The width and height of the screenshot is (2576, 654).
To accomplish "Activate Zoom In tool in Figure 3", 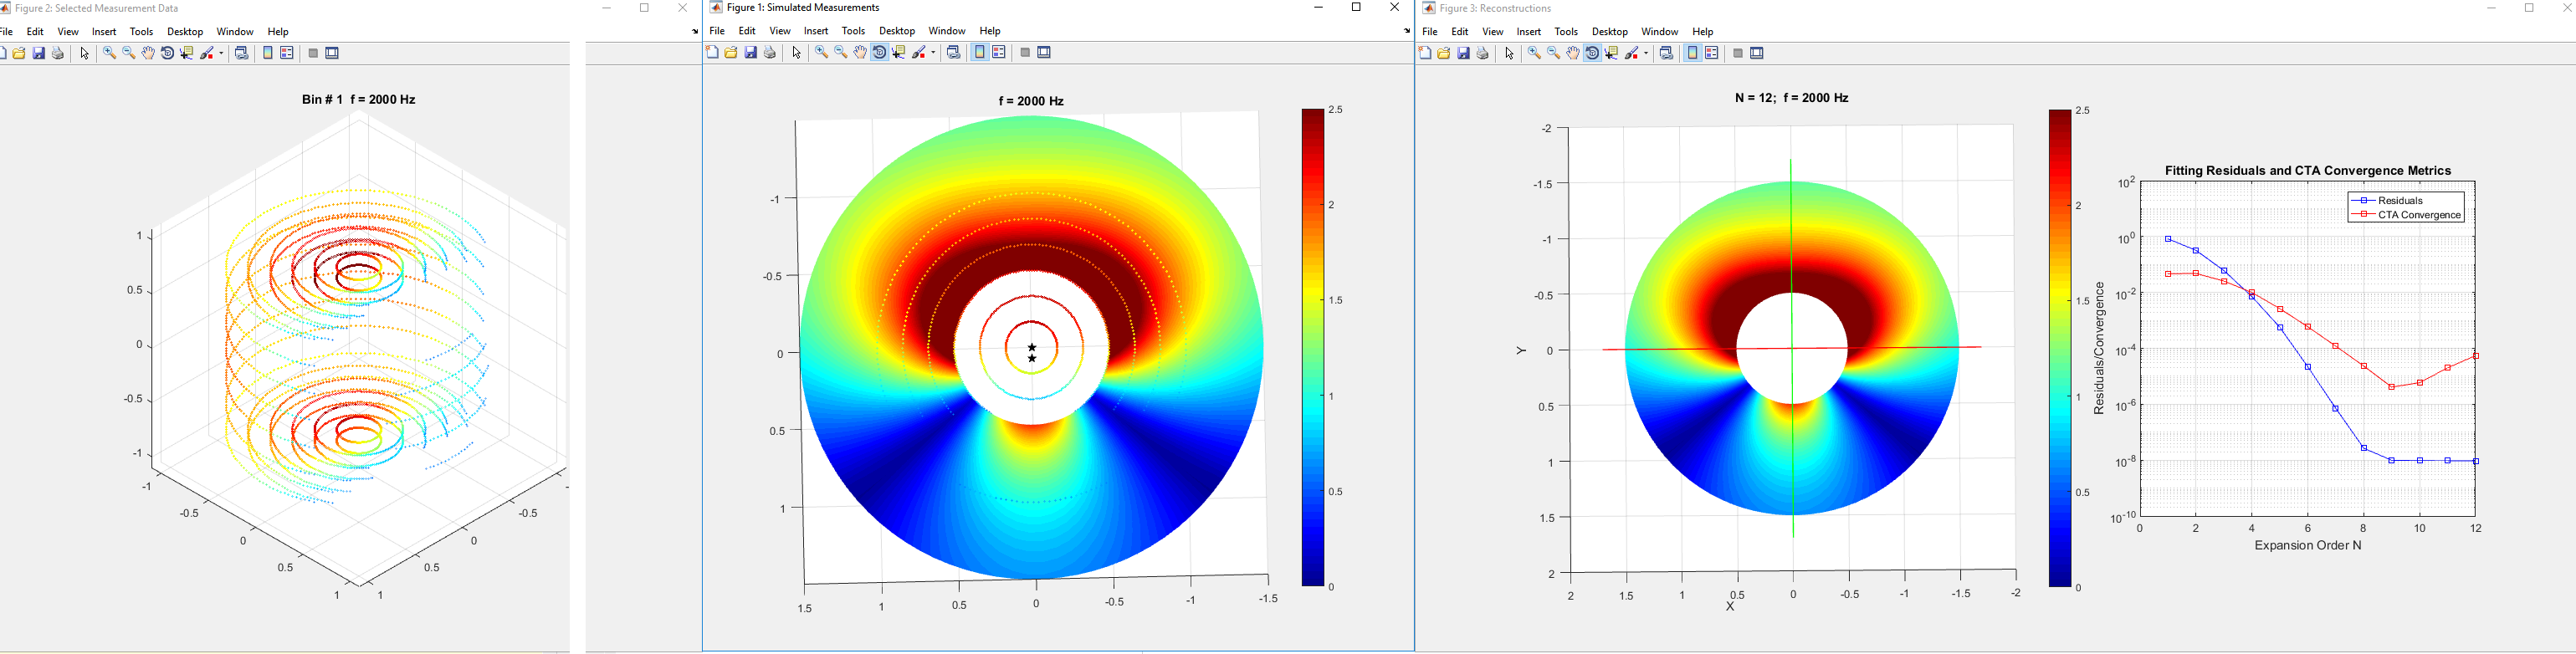I will point(1535,53).
